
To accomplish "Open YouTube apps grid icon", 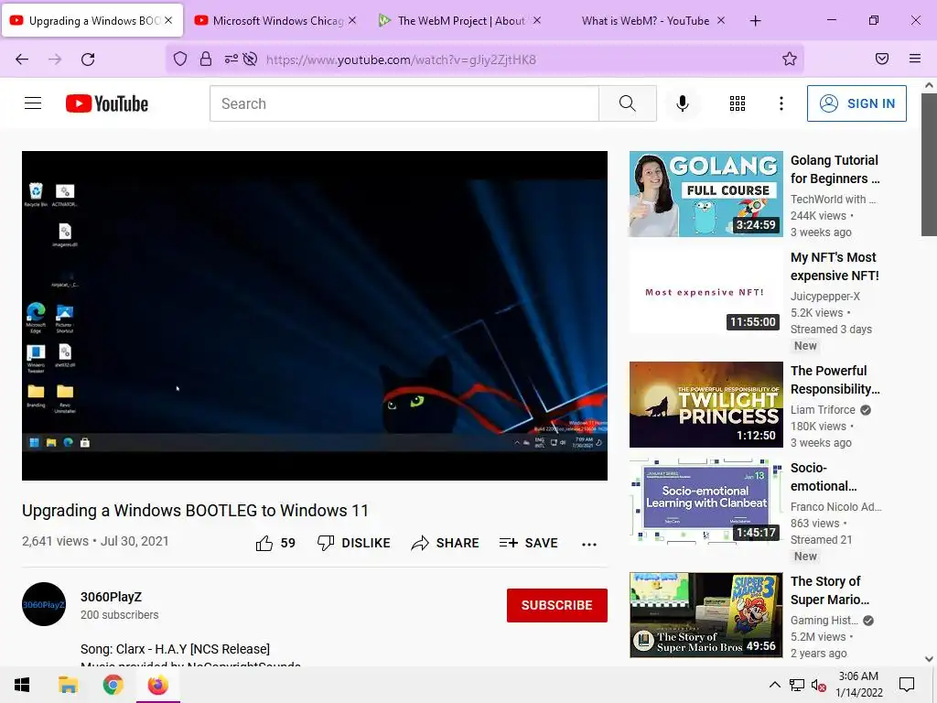I will tap(738, 103).
